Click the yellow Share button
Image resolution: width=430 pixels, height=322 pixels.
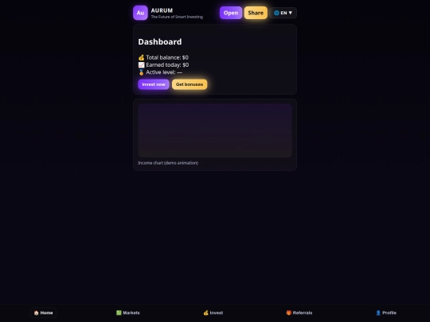pos(256,13)
